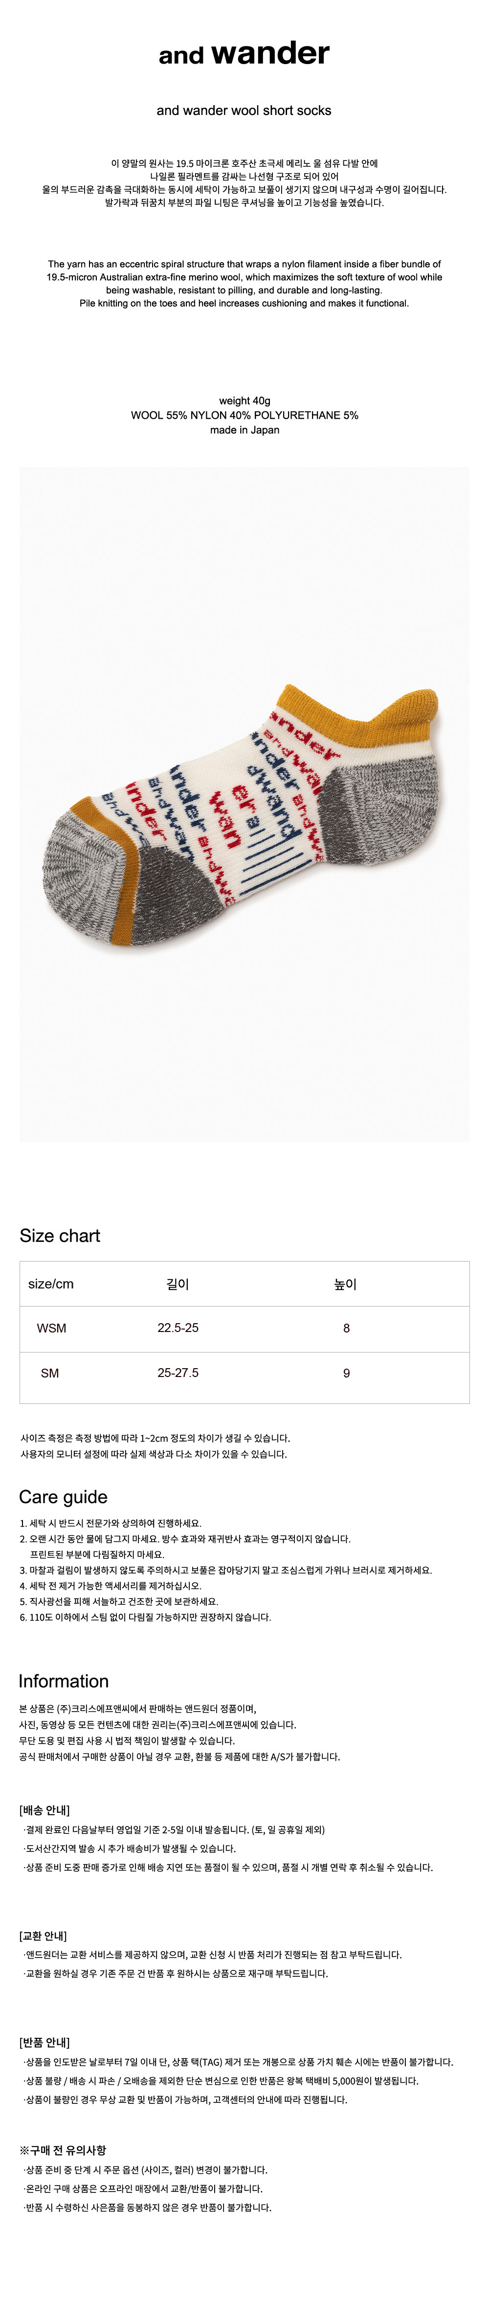The image size is (489, 2302).
Task: Click the 25-27.5 length value
Action: (178, 1373)
